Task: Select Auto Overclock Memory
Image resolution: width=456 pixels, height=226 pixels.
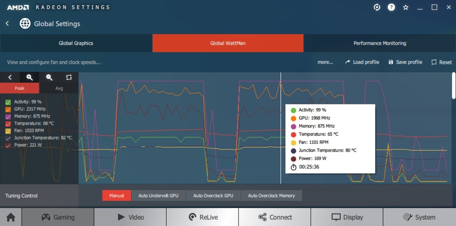Action: click(x=271, y=196)
